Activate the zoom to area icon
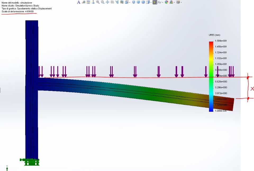 [103, 2]
